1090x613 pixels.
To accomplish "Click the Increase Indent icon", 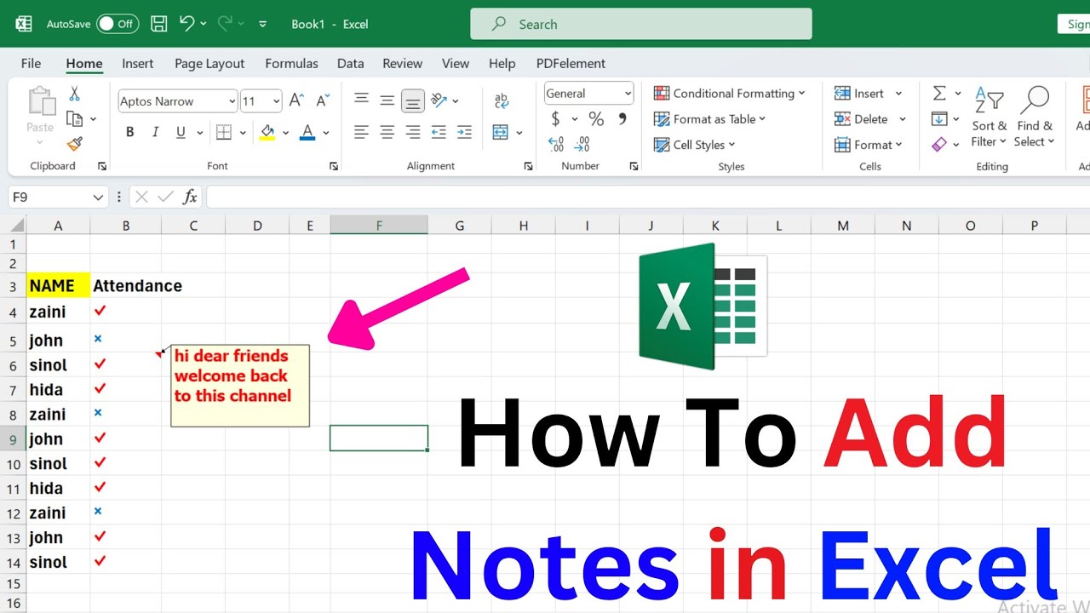I will 464,132.
